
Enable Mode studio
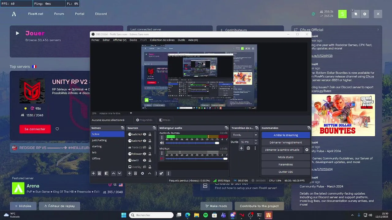[286, 157]
